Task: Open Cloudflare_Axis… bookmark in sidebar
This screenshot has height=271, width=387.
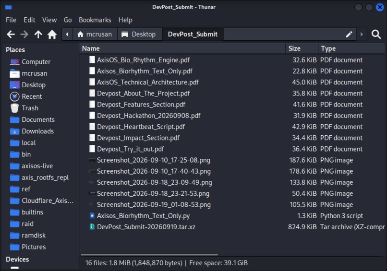Action: click(x=41, y=201)
